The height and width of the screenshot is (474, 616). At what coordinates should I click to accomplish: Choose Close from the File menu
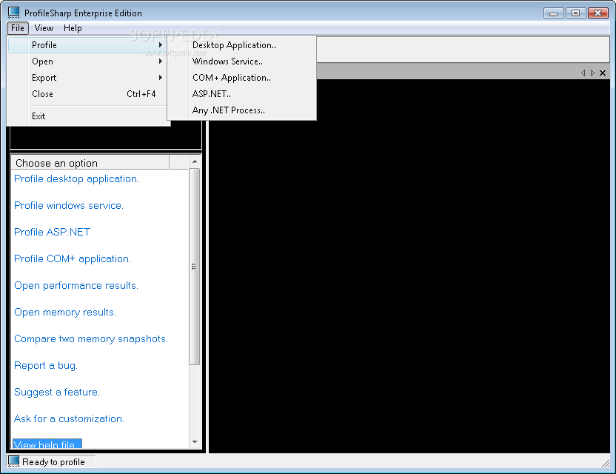coord(87,94)
